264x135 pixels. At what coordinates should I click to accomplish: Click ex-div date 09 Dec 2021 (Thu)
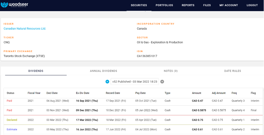87,110
